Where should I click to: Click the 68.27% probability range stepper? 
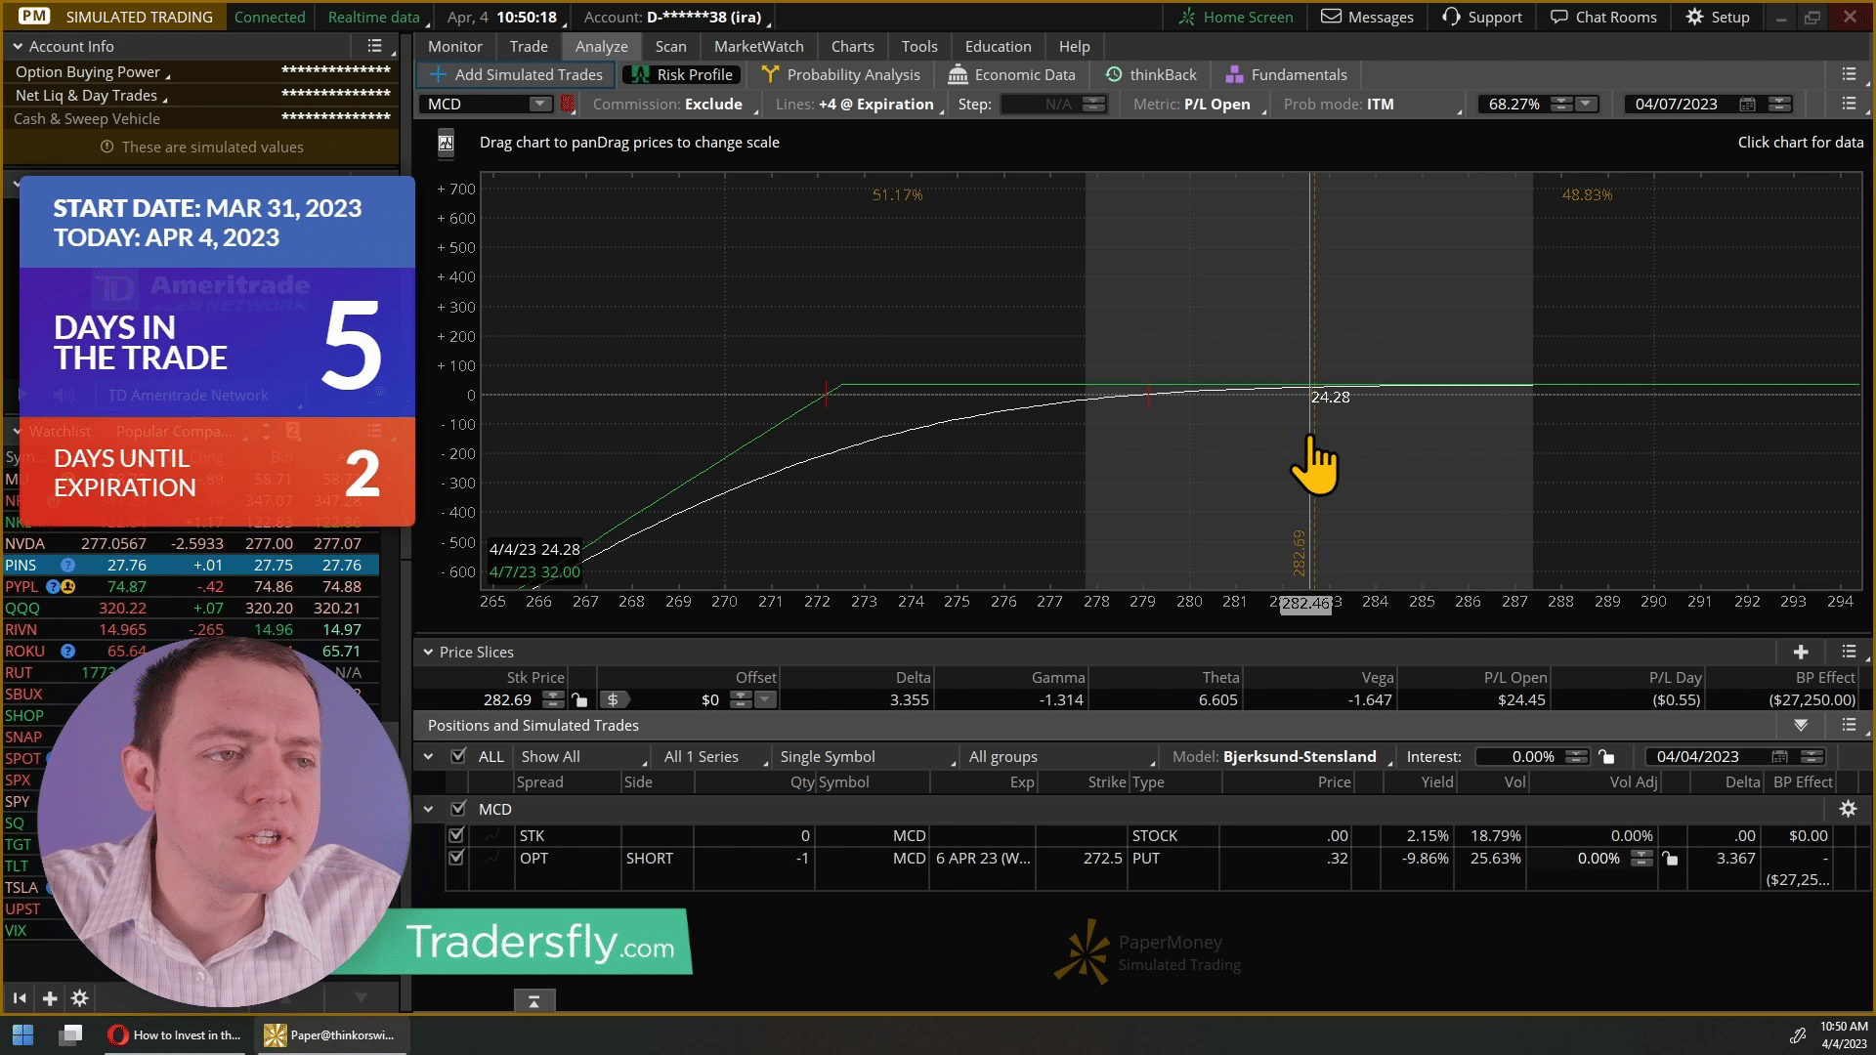[x=1561, y=104]
